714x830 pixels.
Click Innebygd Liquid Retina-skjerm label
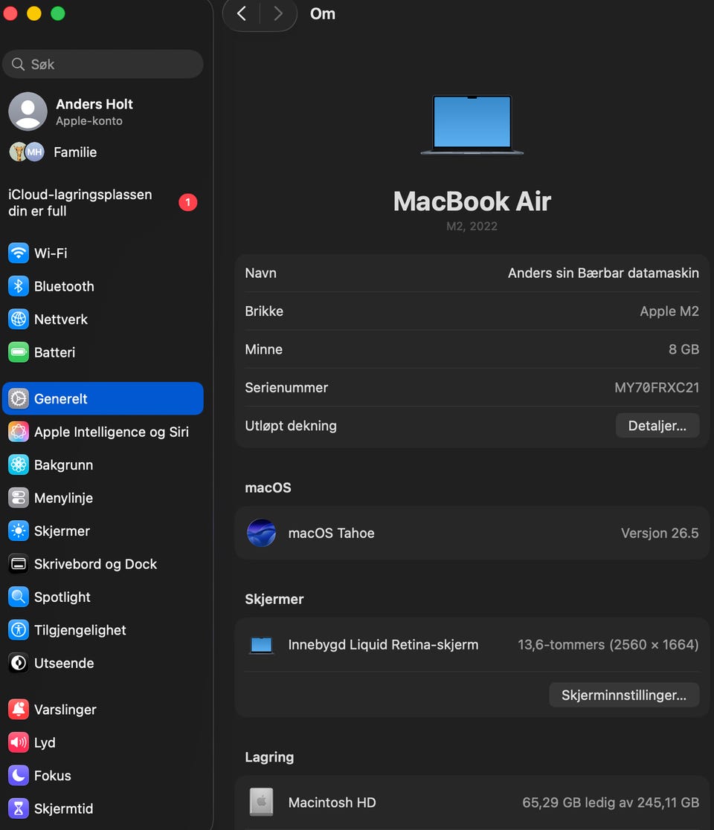pos(384,645)
